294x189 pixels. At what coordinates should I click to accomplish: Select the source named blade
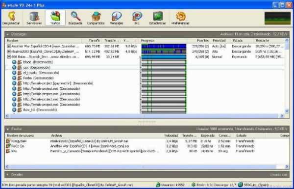click(27, 62)
